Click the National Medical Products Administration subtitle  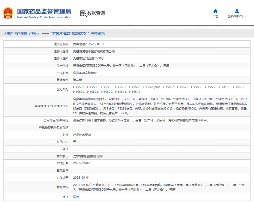44,17
